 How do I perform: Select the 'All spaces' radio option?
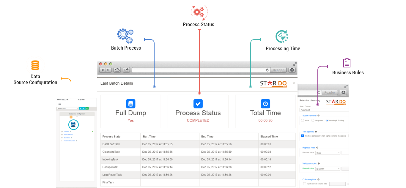(x=313, y=121)
